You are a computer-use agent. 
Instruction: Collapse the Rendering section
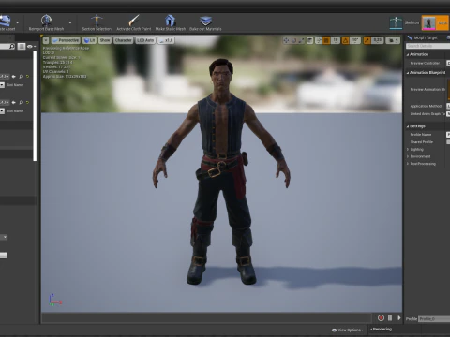click(x=371, y=330)
